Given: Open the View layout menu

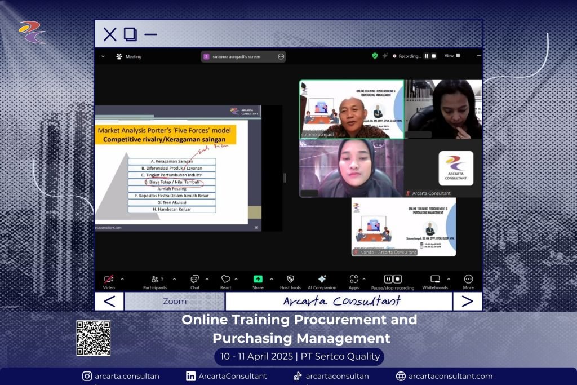Looking at the screenshot, I should [452, 56].
